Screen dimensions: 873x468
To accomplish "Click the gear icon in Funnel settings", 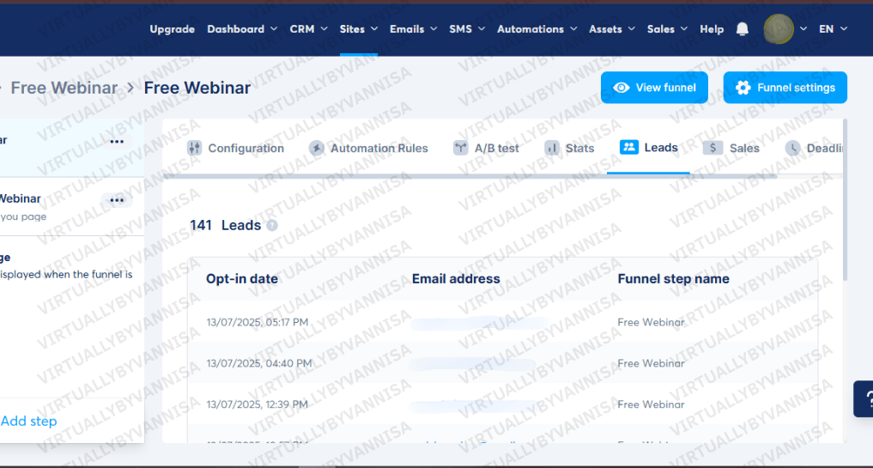I will click(743, 88).
